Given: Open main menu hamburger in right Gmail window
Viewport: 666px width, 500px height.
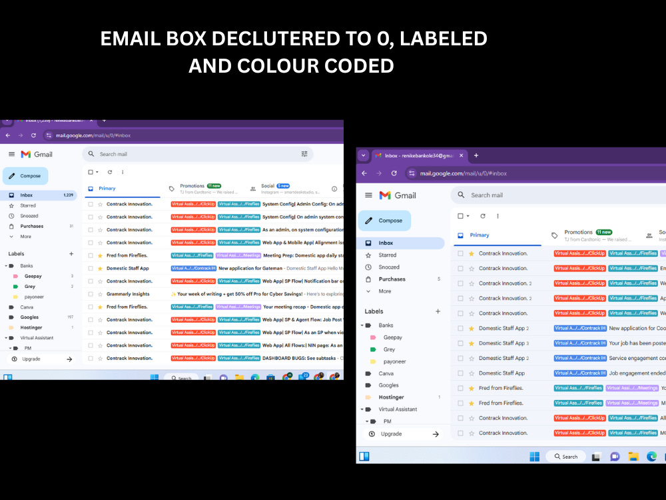Looking at the screenshot, I should [x=368, y=195].
